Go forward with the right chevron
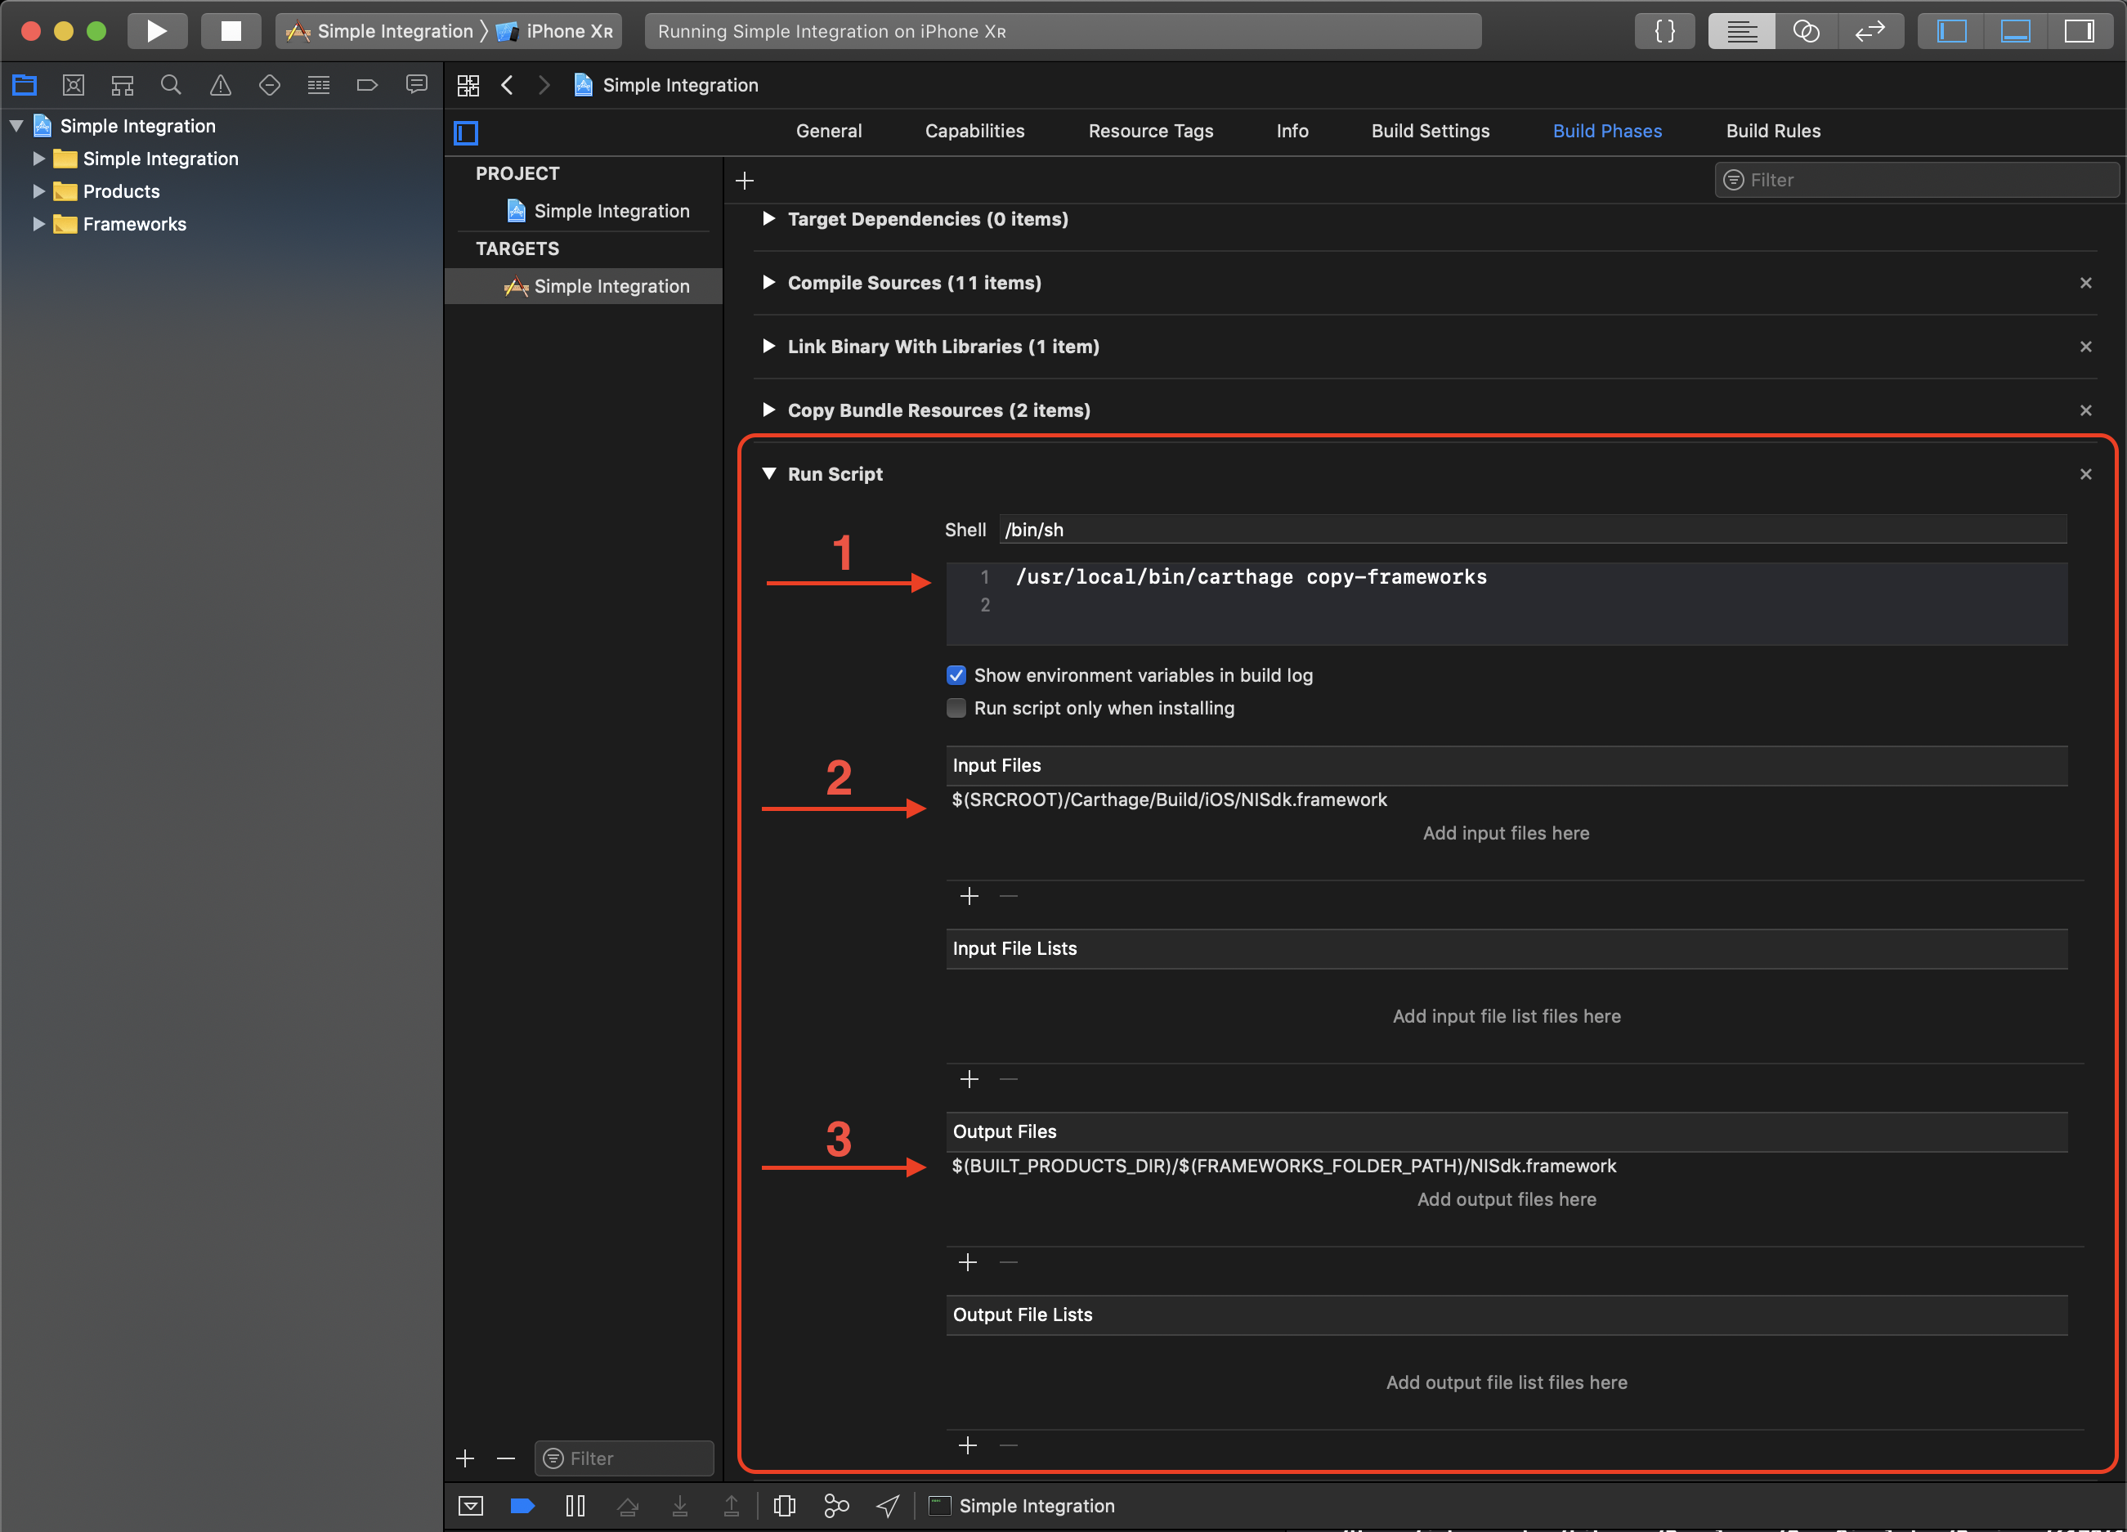Viewport: 2127px width, 1532px height. point(544,85)
